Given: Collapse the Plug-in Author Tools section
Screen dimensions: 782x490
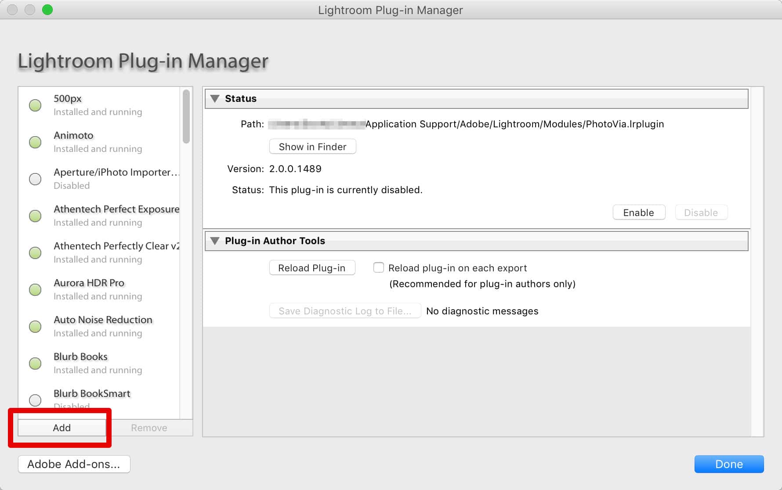Looking at the screenshot, I should coord(215,241).
